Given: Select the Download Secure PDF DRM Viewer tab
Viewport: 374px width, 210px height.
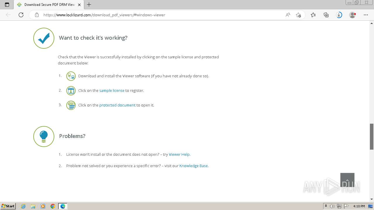Looking at the screenshot, I should (49, 5).
